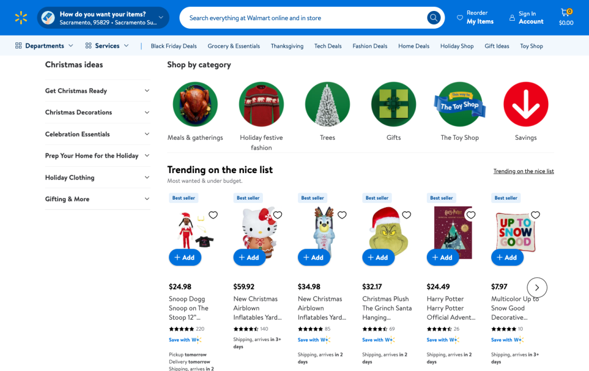Viewport: 589px width, 371px height.
Task: Click the search magnifier icon
Action: pos(434,18)
